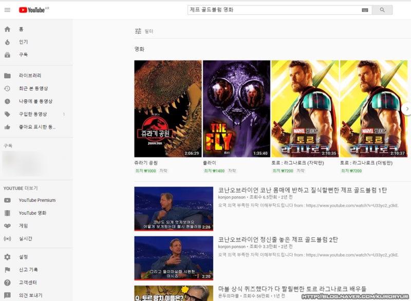Screen dimensions: 411x301
Task: Open title 마블 상식 퀴즈했다가 video
Action: (x=292, y=289)
